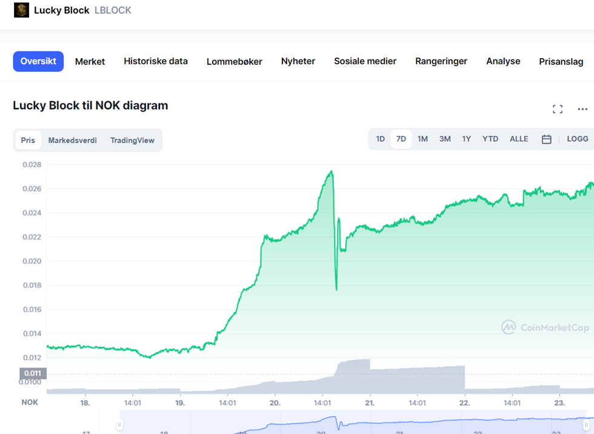Screen dimensions: 594x434
Task: Set chart range to 1Y
Action: (466, 139)
